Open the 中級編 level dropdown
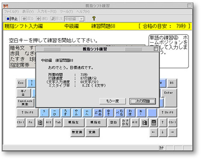201x159 pixels. [x=82, y=19]
